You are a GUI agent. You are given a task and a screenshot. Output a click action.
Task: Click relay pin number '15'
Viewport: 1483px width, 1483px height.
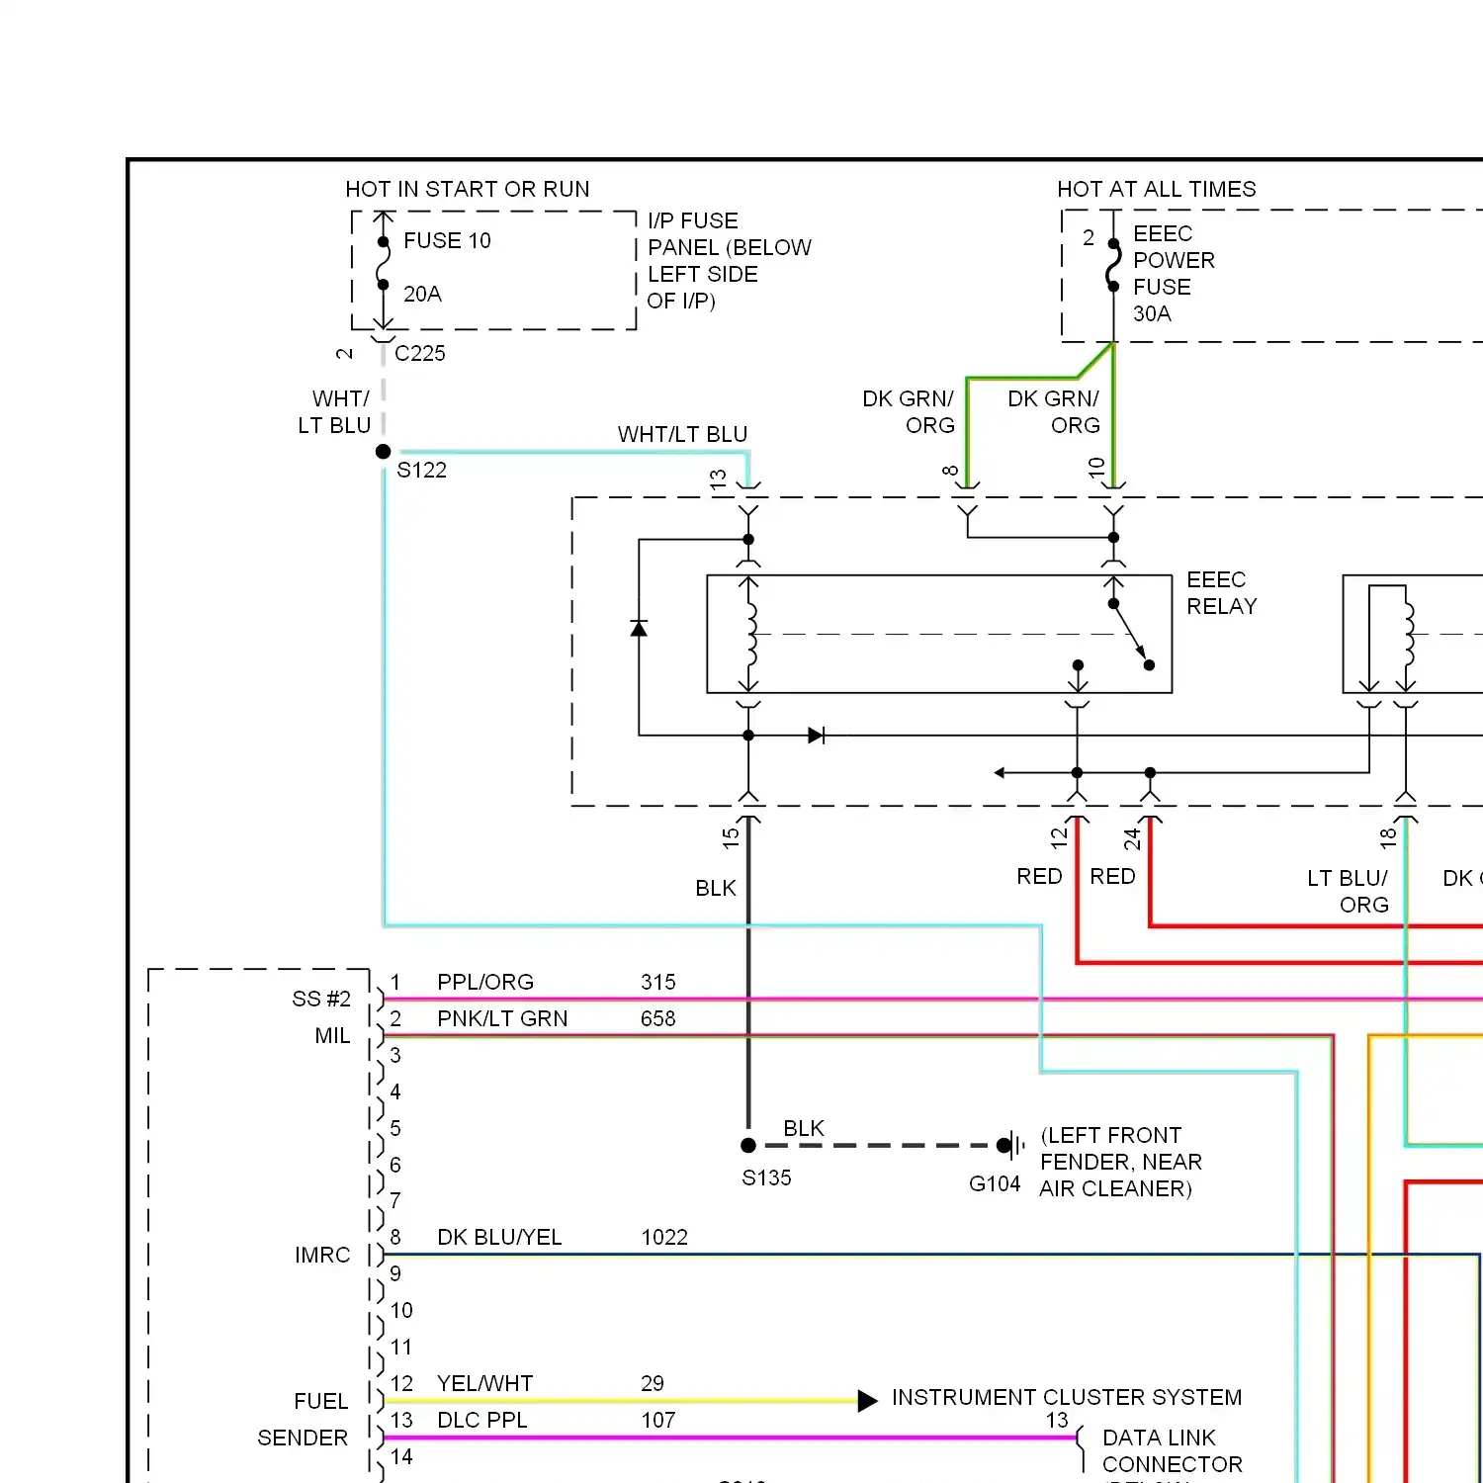click(731, 838)
